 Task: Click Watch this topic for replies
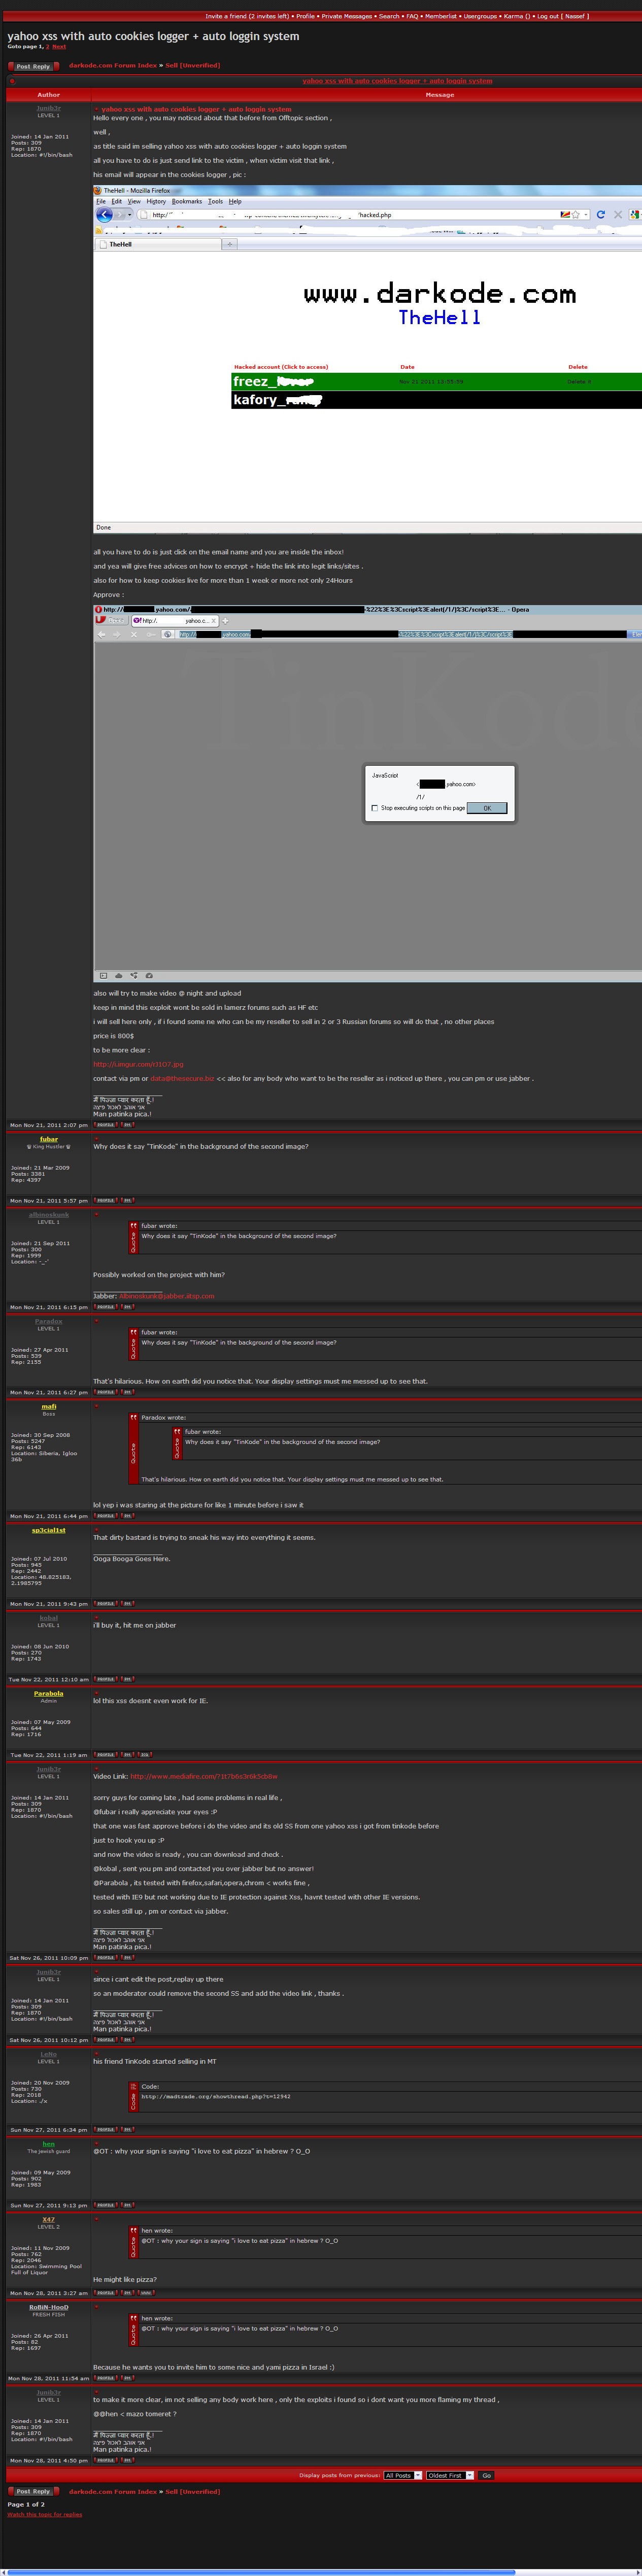[x=44, y=2514]
